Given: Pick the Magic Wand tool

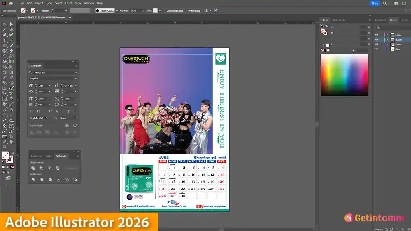Looking at the screenshot, I should coord(5,30).
